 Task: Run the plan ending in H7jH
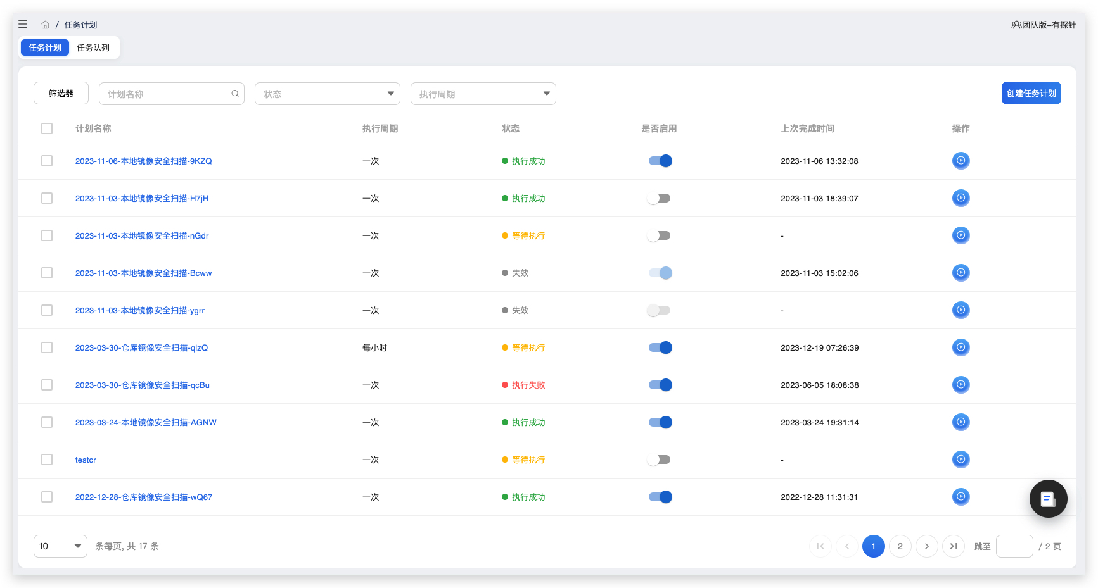tap(961, 198)
